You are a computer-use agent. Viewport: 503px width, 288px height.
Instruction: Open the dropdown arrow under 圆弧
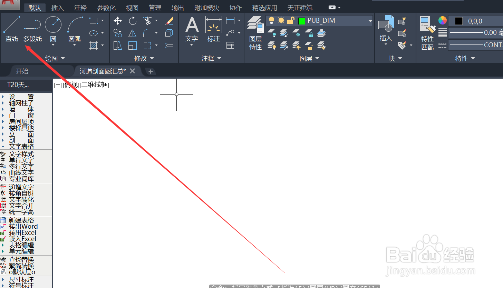click(75, 45)
